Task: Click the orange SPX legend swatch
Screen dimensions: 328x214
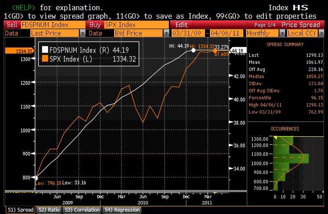Action: 45,58
